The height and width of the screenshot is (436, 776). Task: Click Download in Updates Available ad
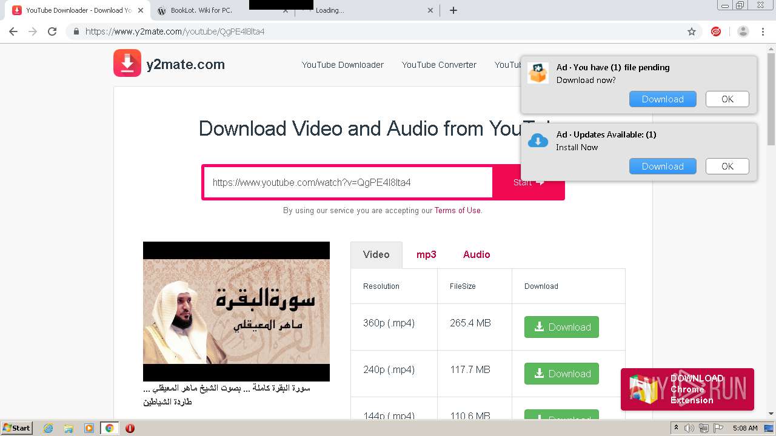[x=663, y=167]
